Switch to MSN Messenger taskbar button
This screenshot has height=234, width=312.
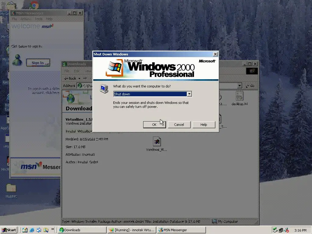coord(181,230)
